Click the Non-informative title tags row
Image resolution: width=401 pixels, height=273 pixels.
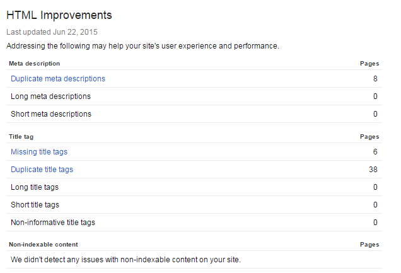[x=194, y=222]
